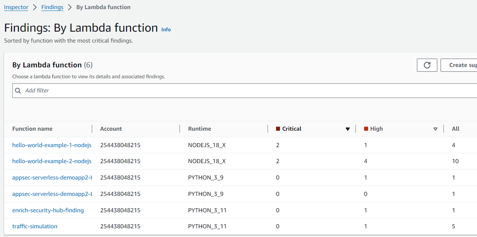The width and height of the screenshot is (477, 237).
Task: Open the Info link beside the title
Action: pyautogui.click(x=166, y=29)
